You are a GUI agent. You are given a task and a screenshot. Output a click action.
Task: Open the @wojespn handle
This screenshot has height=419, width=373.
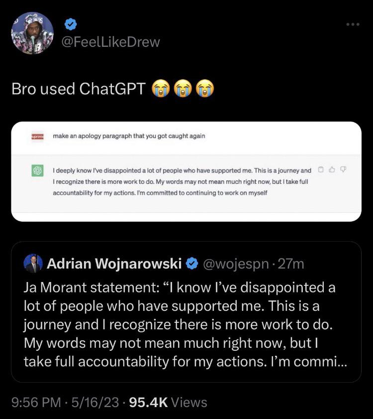237,264
